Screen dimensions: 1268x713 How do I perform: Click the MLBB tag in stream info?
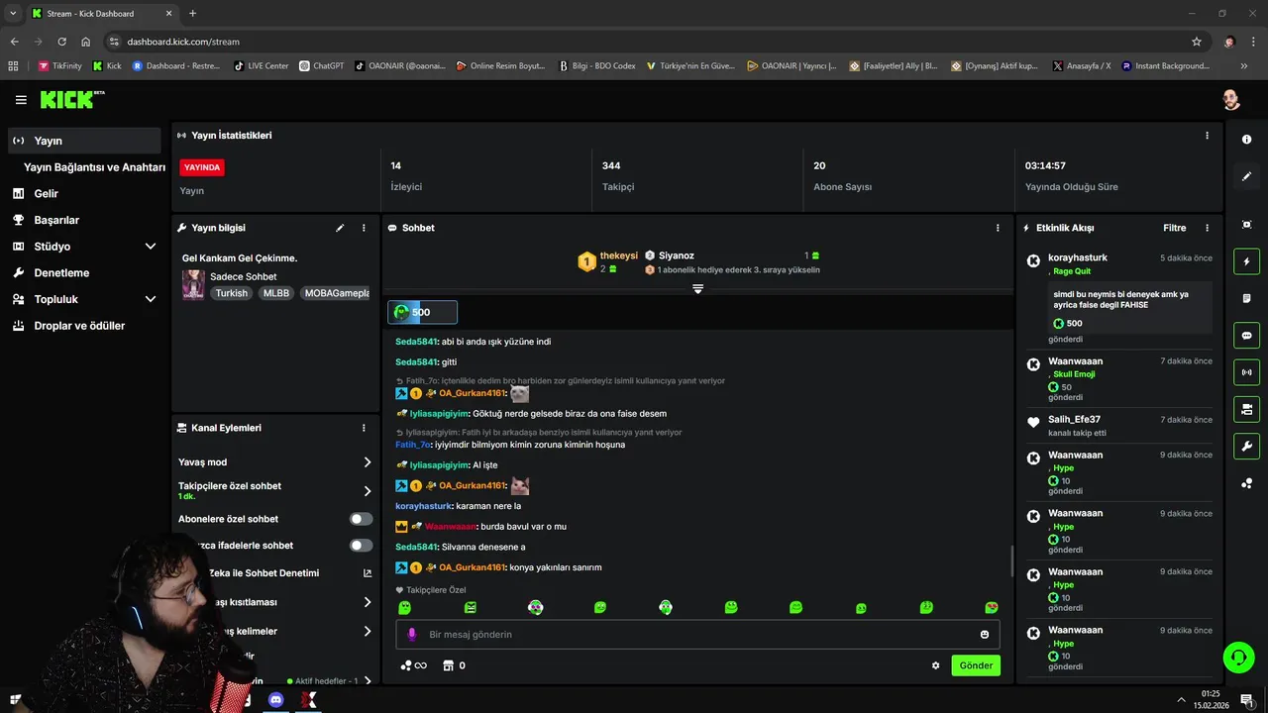(x=276, y=293)
